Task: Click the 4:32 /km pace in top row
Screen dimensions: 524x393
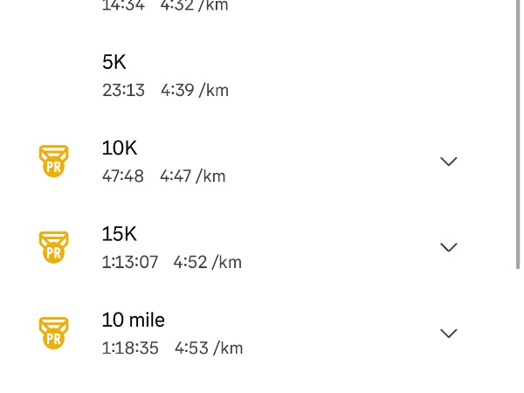Action: 194,5
